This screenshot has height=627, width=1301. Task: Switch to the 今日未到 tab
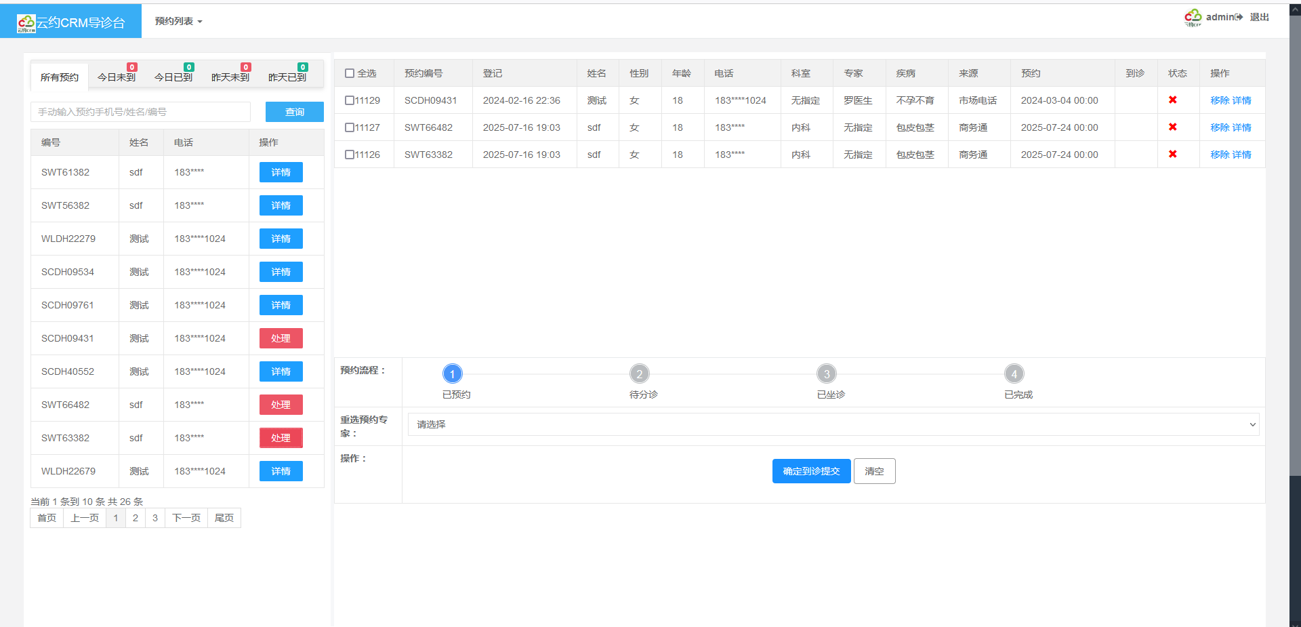coord(117,77)
